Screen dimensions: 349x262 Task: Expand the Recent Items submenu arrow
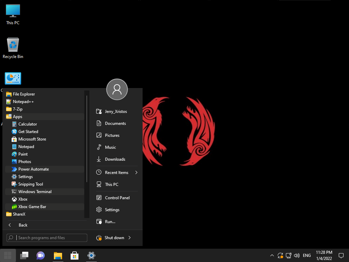pos(136,173)
